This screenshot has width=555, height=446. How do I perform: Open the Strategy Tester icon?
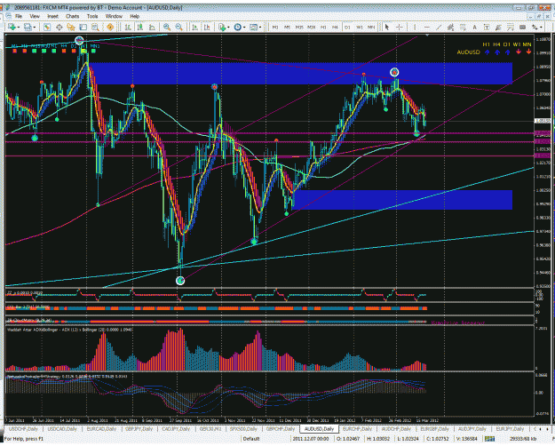coord(95,27)
